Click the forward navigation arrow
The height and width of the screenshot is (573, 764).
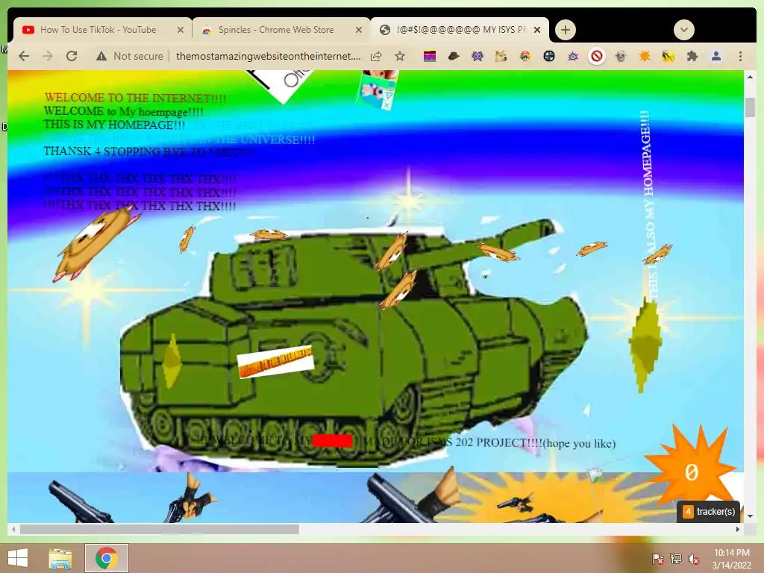coord(47,56)
